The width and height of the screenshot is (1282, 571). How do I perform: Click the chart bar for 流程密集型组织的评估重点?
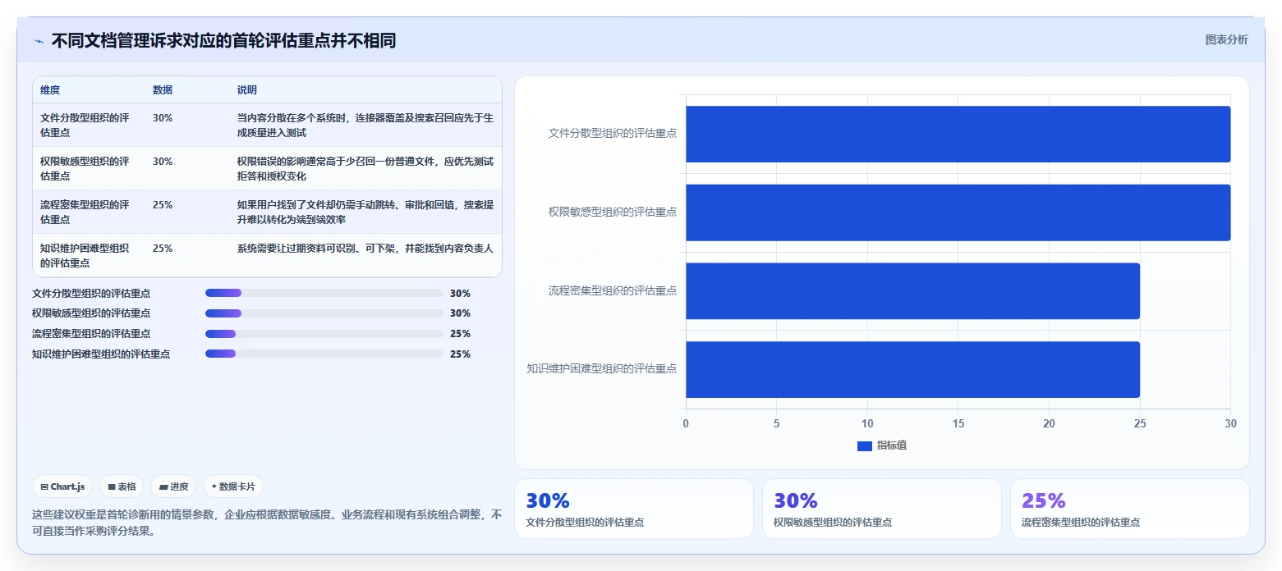pyautogui.click(x=912, y=290)
